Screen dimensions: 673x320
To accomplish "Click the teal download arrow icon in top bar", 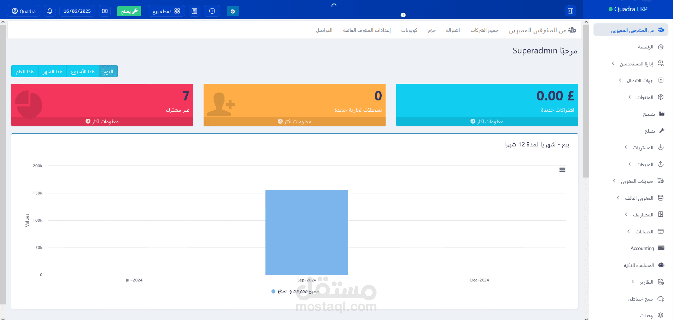I will pos(232,11).
